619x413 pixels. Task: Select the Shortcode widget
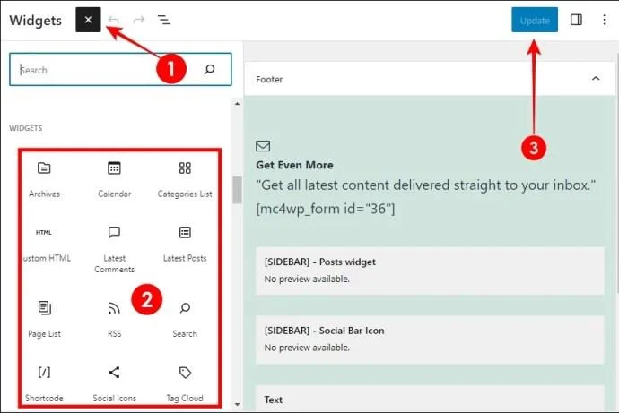(x=44, y=384)
